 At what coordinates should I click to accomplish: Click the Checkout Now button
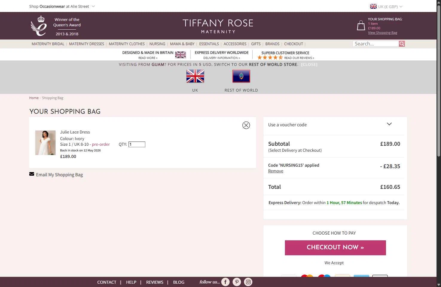coord(335,247)
